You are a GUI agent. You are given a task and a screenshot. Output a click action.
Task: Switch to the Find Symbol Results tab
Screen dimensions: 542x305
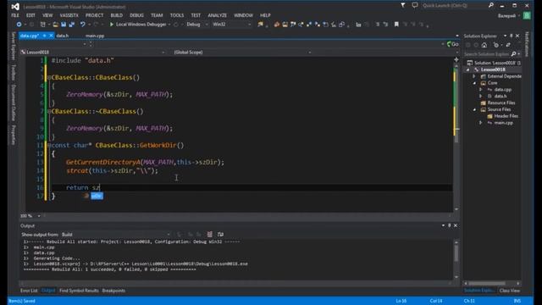79,291
